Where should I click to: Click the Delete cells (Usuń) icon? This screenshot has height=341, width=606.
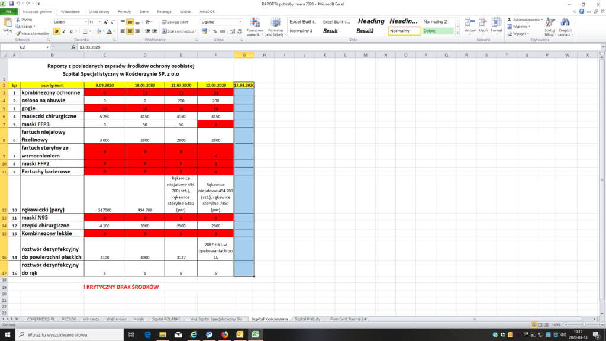483,22
